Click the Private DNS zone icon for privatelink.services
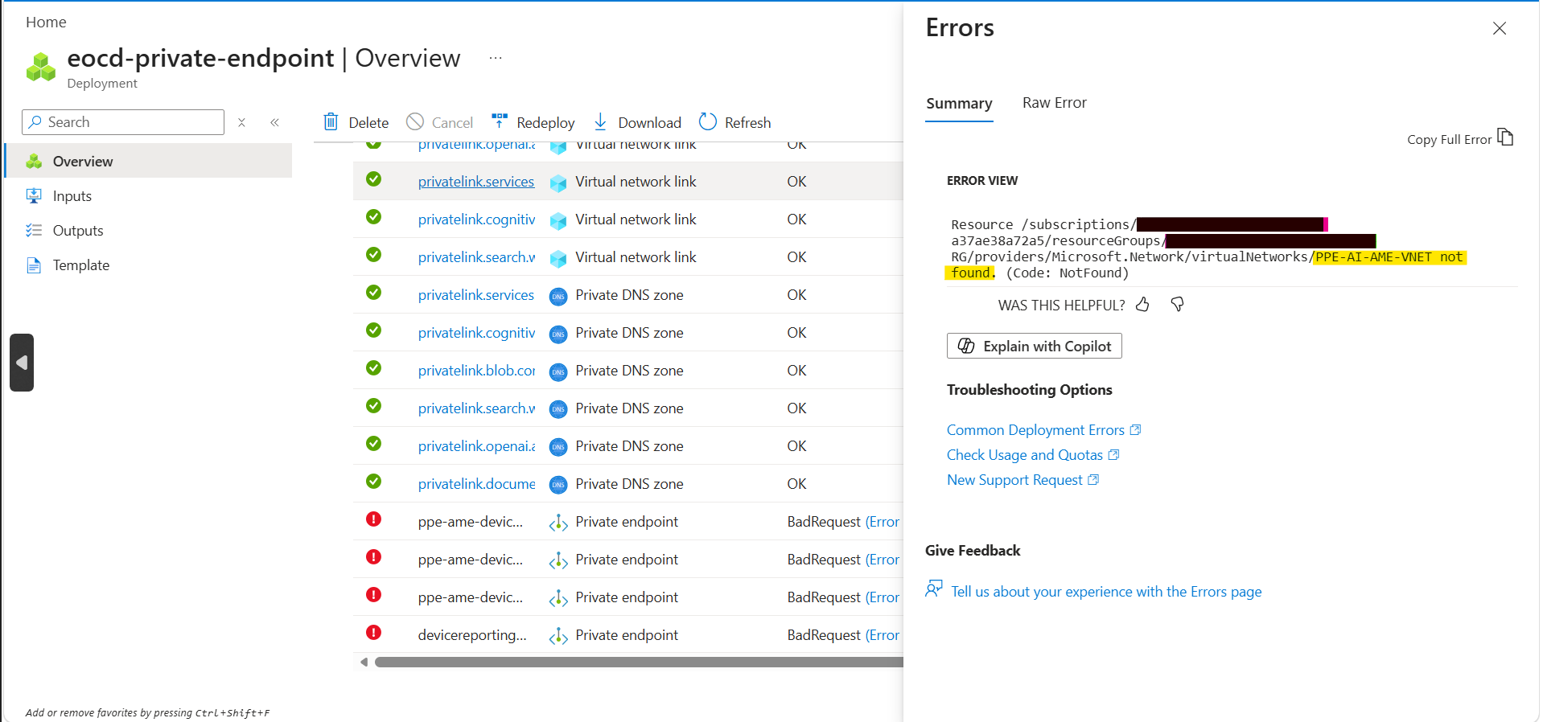This screenshot has height=722, width=1543. (x=558, y=296)
